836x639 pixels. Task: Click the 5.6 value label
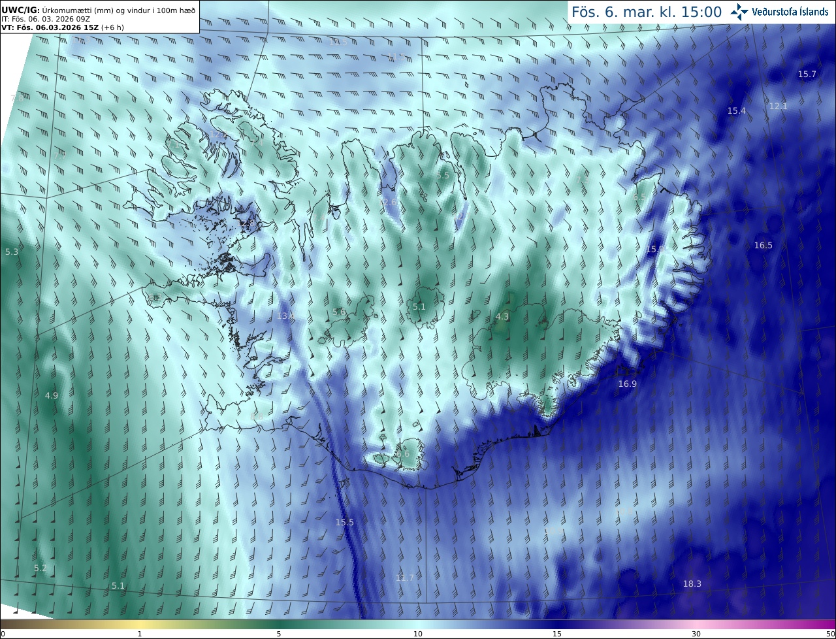click(339, 312)
